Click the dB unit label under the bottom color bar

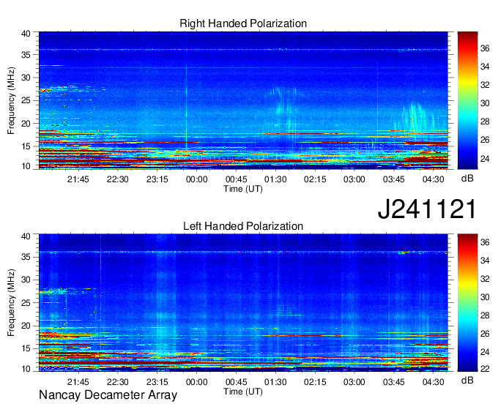pyautogui.click(x=467, y=380)
